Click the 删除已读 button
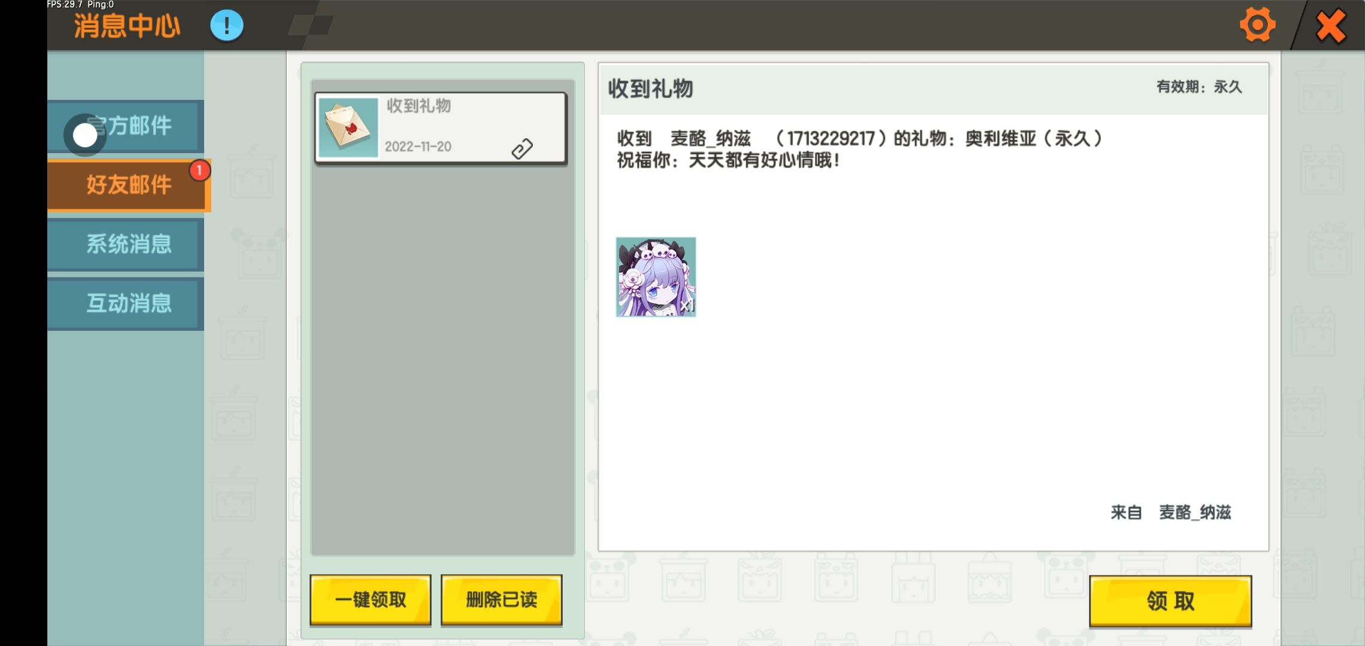Viewport: 1365px width, 646px height. click(x=502, y=600)
